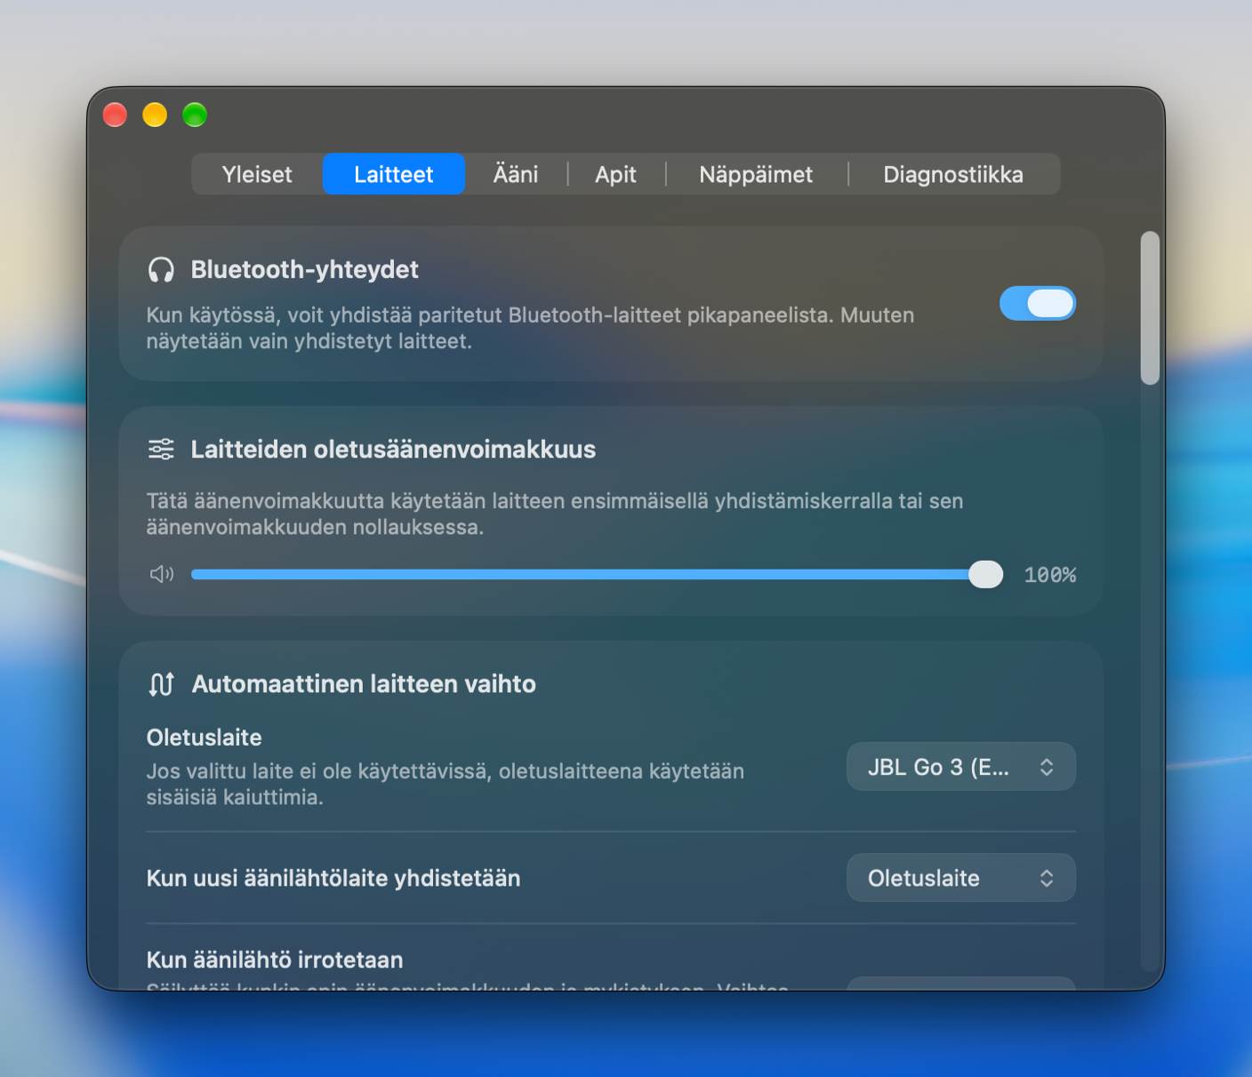The width and height of the screenshot is (1252, 1077).
Task: Click the headphones icon beside Bluetooth-yhteydet
Action: pos(161,270)
